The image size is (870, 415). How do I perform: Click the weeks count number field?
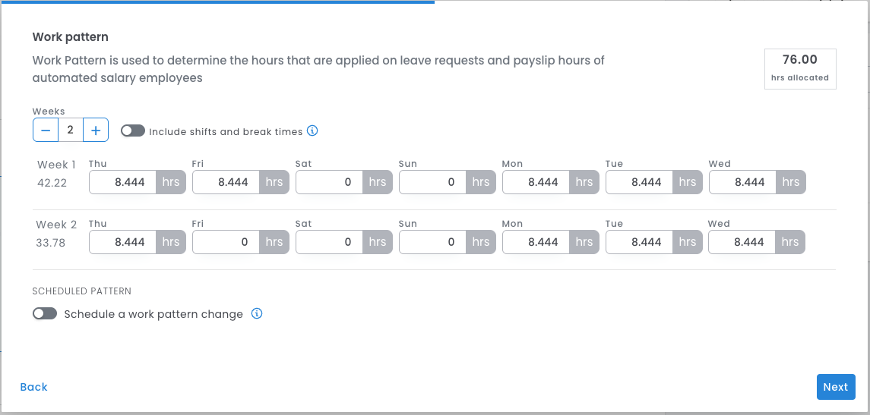point(71,130)
